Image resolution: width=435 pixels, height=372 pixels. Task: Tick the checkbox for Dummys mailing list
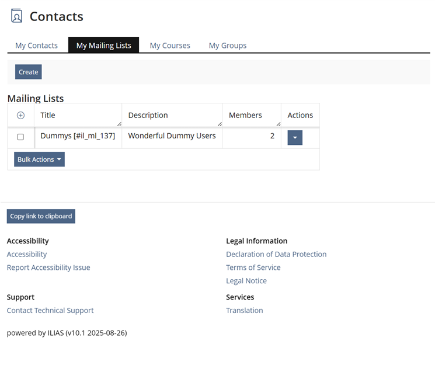tap(20, 137)
